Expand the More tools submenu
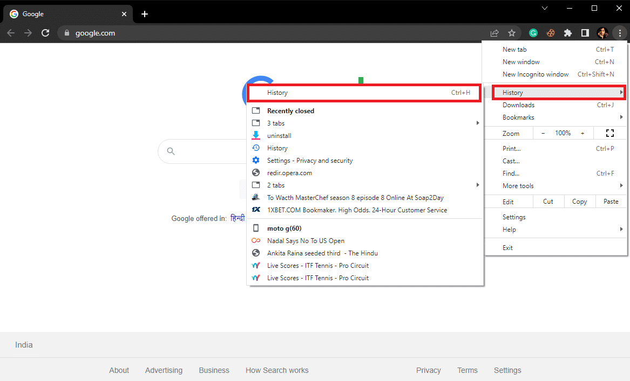This screenshot has height=381, width=630. 556,186
